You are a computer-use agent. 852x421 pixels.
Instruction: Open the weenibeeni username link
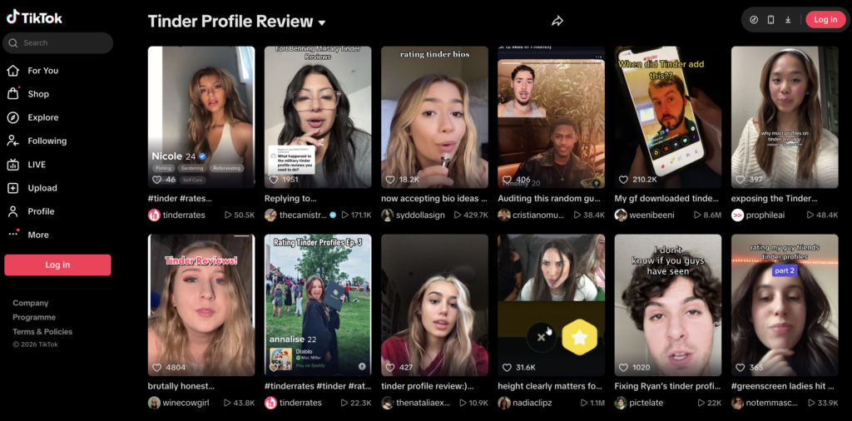pyautogui.click(x=652, y=215)
